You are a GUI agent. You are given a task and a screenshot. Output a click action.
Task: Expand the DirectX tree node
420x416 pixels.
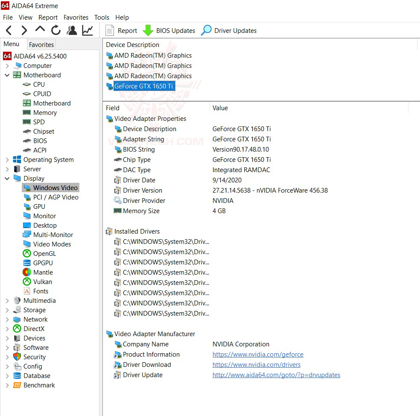tap(7, 329)
